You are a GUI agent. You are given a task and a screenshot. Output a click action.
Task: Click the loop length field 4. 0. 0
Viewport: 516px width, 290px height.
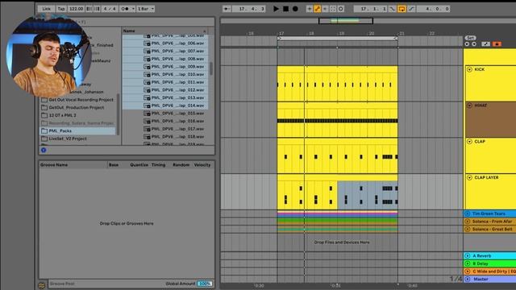tap(433, 9)
